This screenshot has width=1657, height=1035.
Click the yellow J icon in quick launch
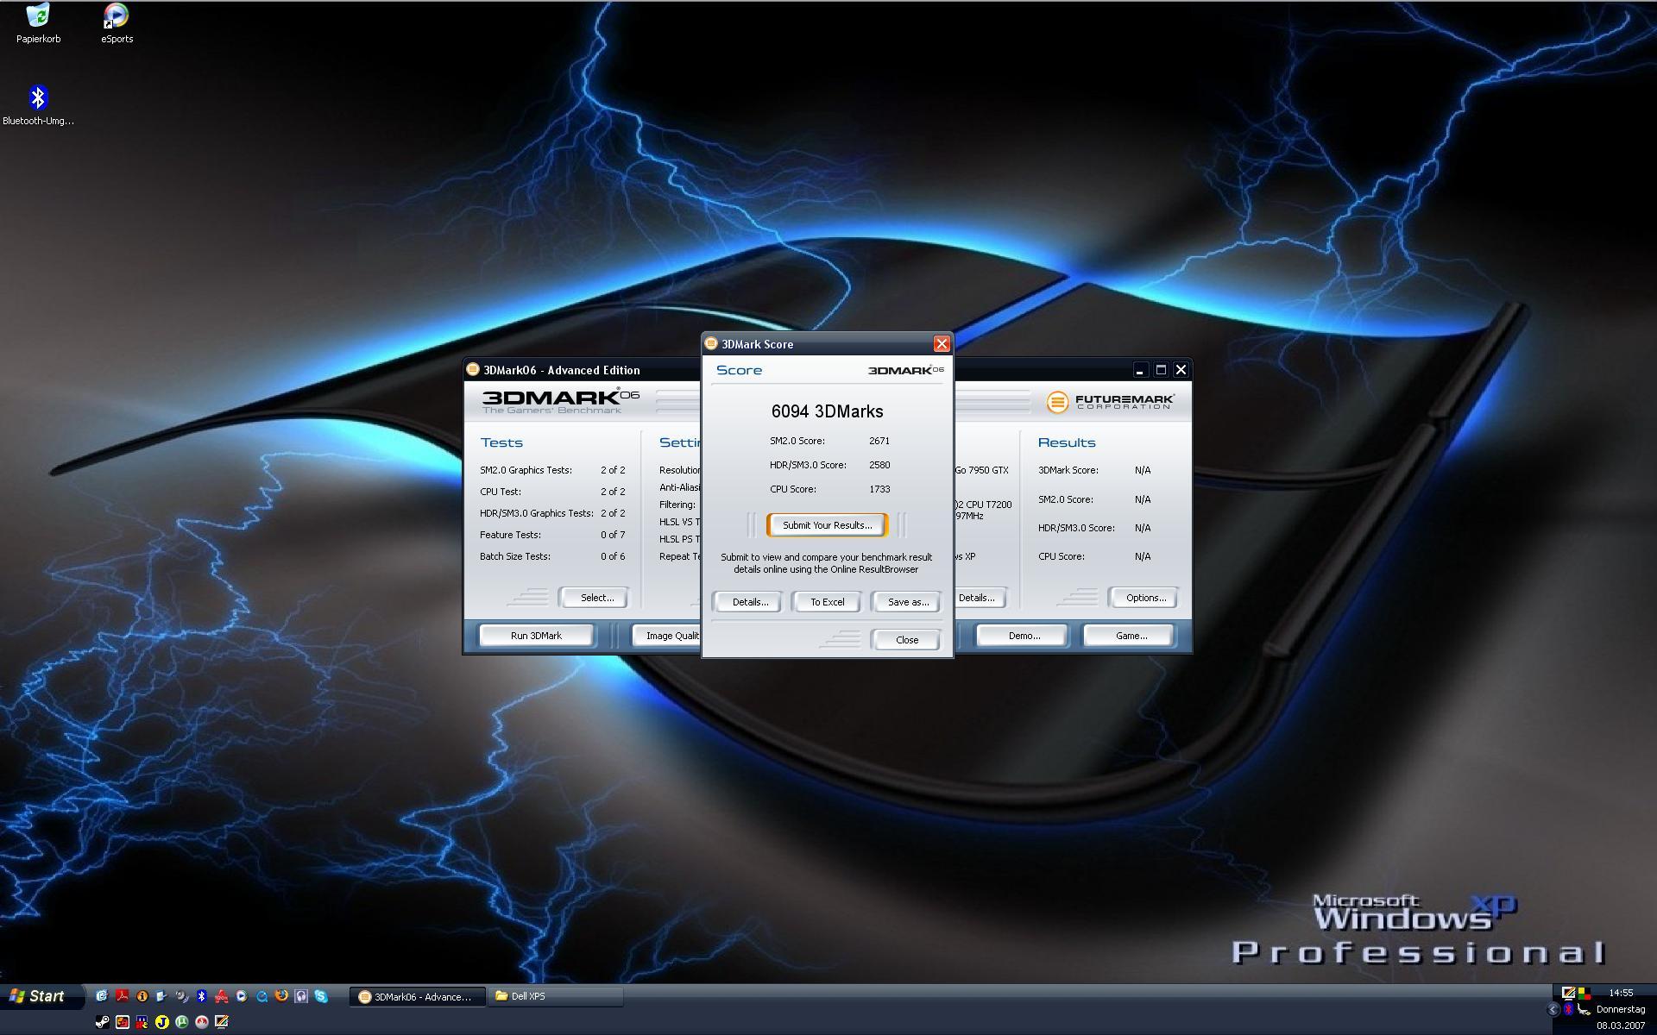(162, 1022)
